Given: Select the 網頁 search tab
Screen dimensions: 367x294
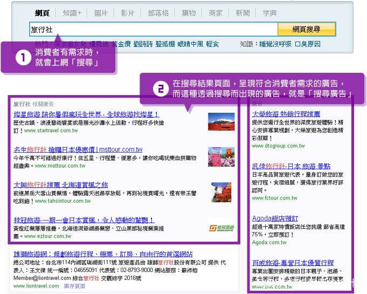Looking at the screenshot, I should [x=42, y=13].
